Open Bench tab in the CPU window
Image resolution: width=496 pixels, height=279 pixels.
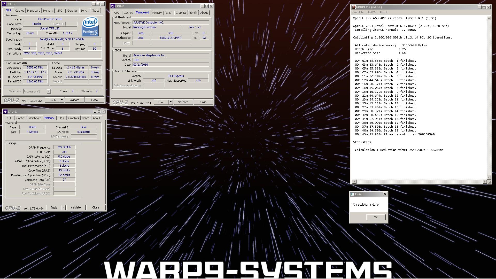pos(84,11)
